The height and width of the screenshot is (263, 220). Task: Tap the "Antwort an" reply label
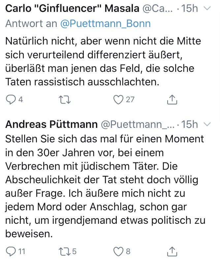(x=32, y=24)
